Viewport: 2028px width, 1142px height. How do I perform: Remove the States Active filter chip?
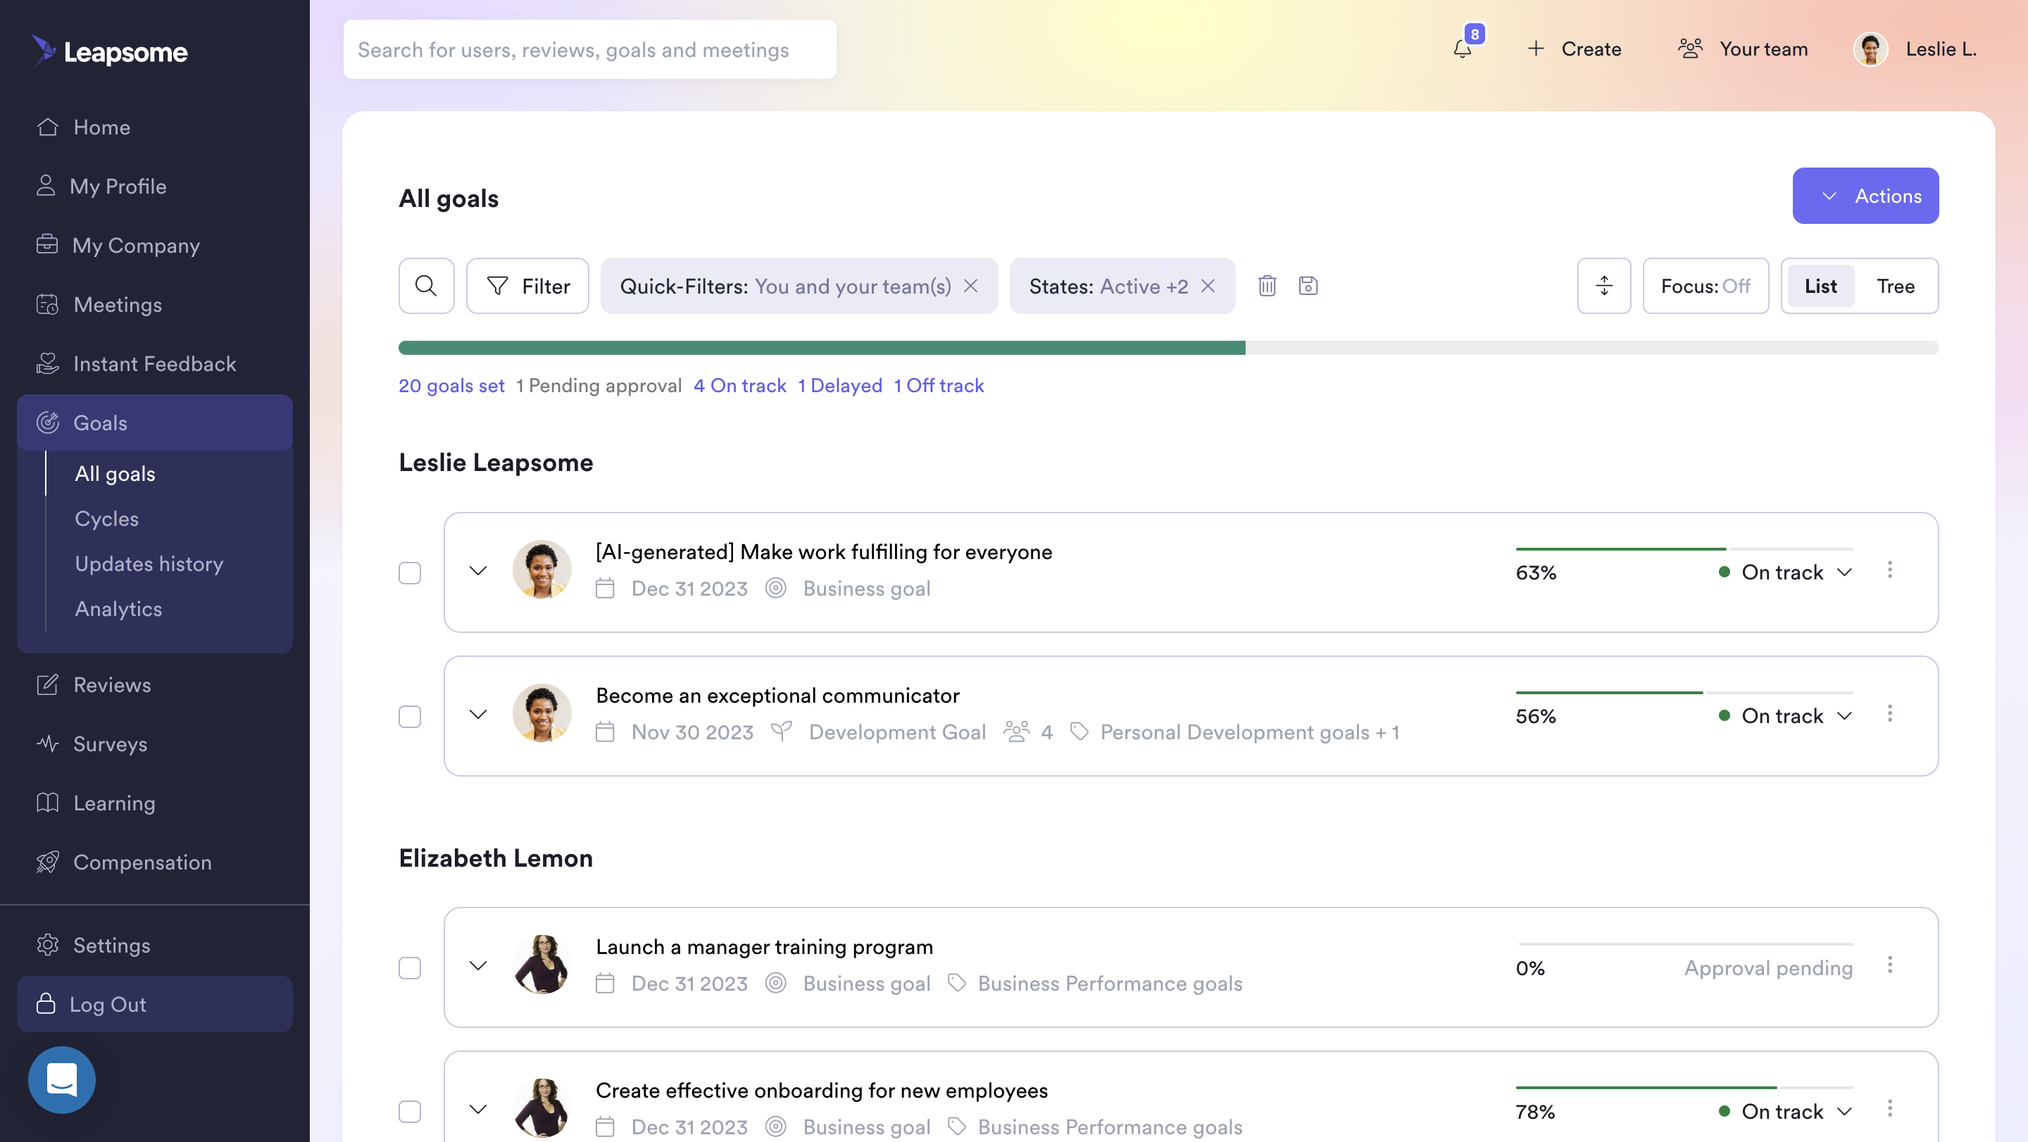[x=1208, y=286]
